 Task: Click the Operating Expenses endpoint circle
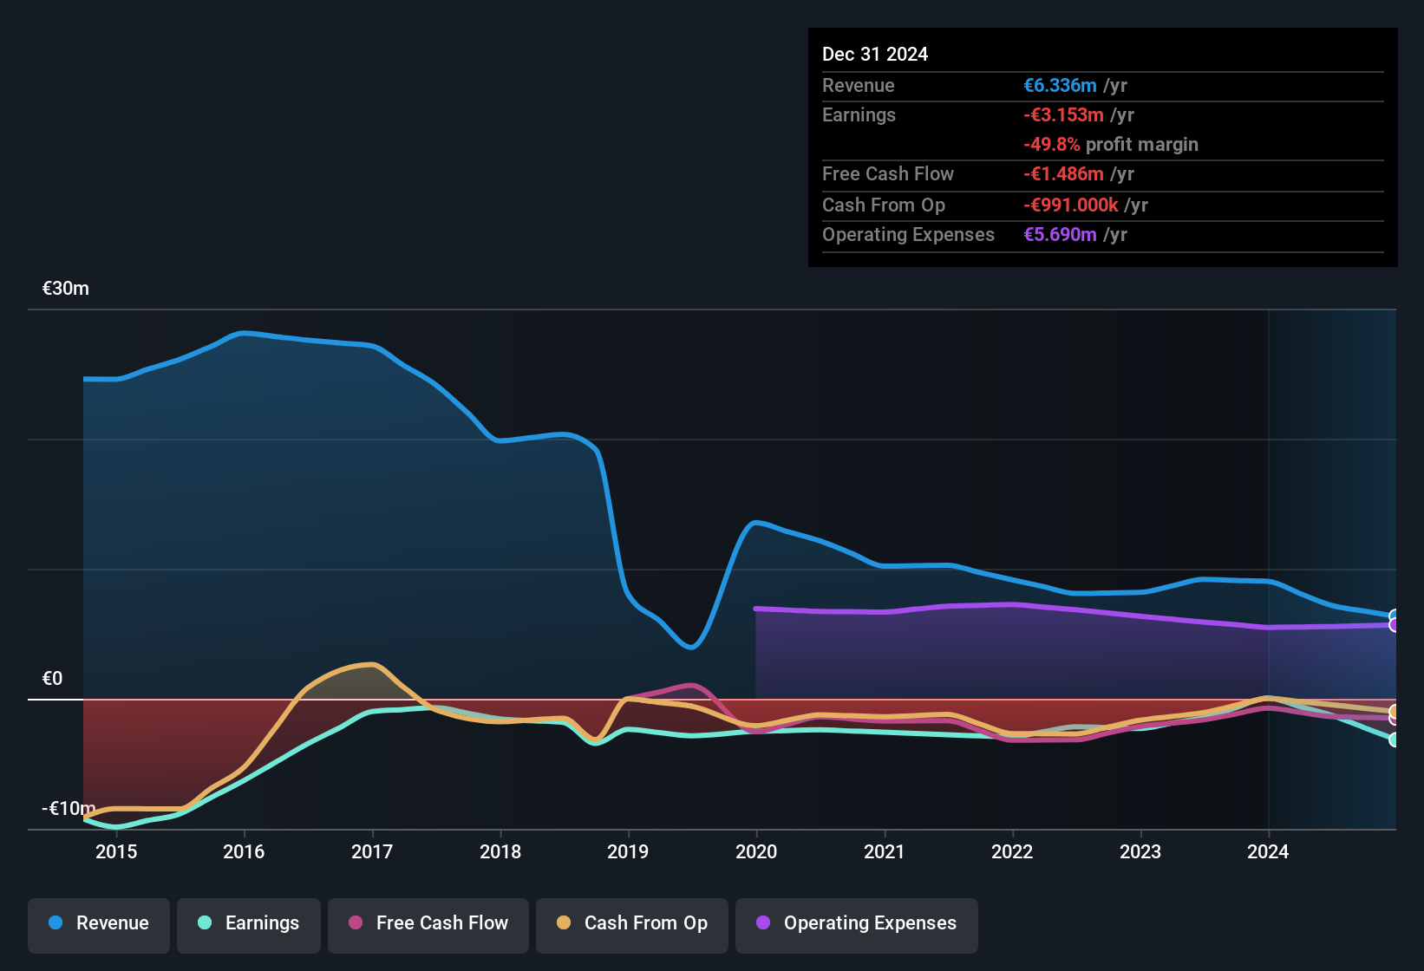click(x=1393, y=624)
